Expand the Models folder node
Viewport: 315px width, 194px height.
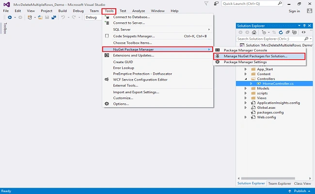(246, 88)
